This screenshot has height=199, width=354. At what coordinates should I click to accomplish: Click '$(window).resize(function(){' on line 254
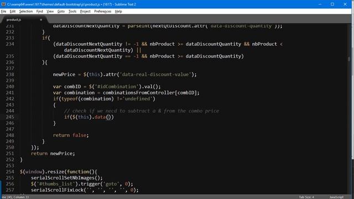tap(58, 172)
